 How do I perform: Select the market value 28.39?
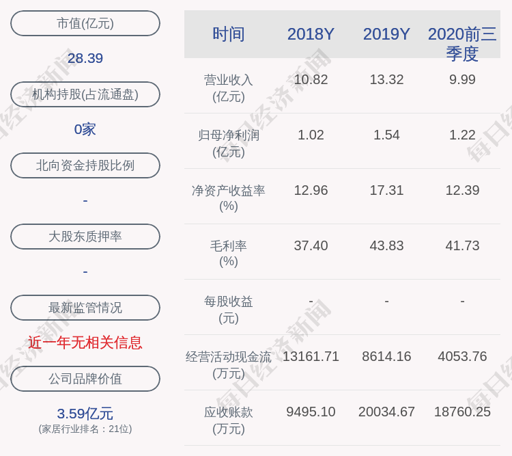pyautogui.click(x=85, y=58)
